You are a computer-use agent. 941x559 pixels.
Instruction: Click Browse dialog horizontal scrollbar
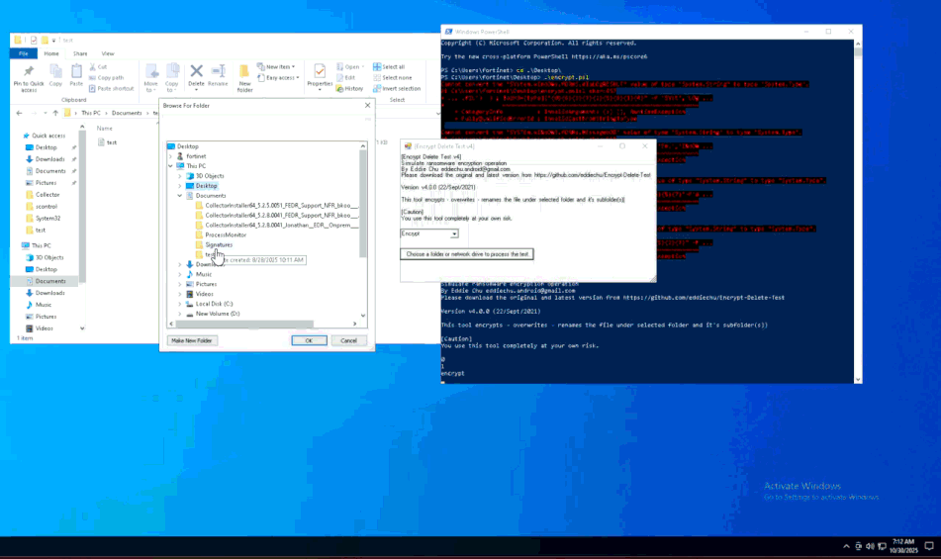coord(244,324)
